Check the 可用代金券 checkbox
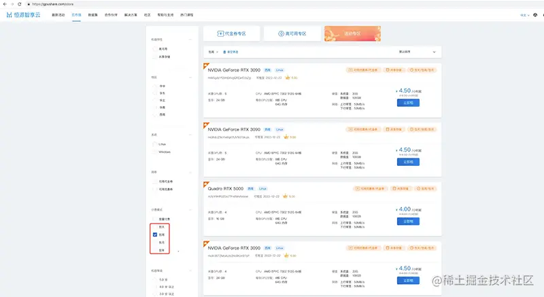Viewport: 544px width, 297px height. [x=155, y=181]
